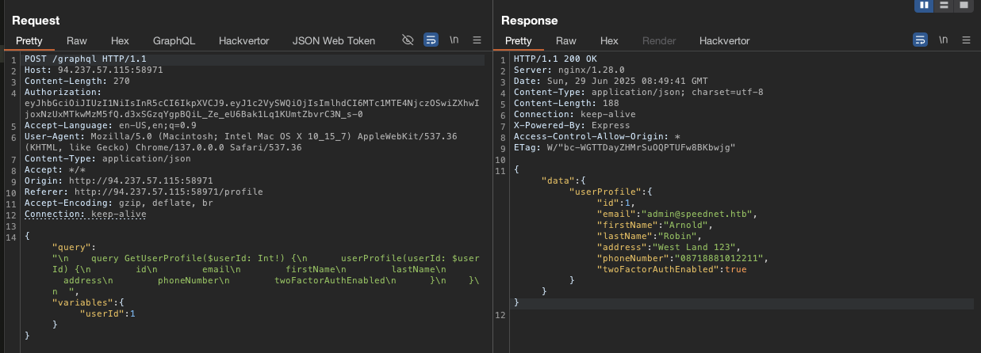The image size is (981, 353).
Task: Click response Content-Type charset=utf-8 line
Action: pyautogui.click(x=638, y=93)
